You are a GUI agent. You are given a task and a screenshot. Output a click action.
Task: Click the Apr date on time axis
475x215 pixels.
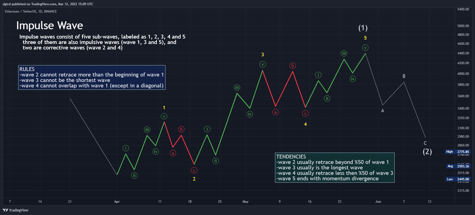point(117,202)
